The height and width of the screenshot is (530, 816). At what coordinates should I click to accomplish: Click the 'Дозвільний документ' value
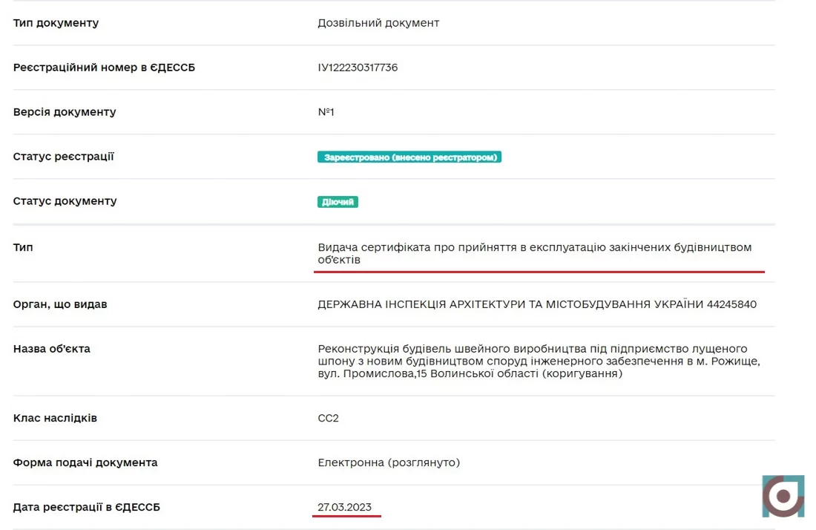pyautogui.click(x=378, y=23)
